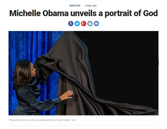The width and height of the screenshot is (167, 129).
Task: Click the woman's outstretched hand in photo
Action: tap(67, 95)
